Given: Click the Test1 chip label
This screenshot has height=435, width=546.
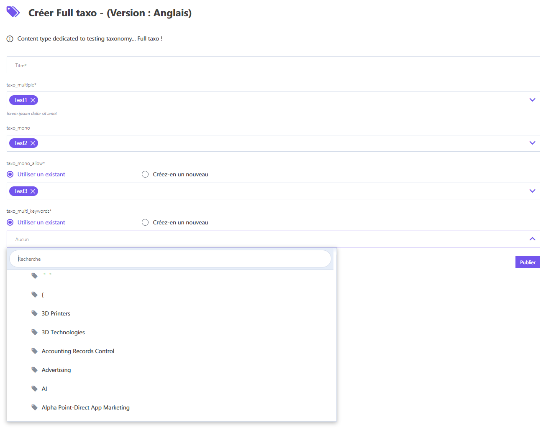Looking at the screenshot, I should (21, 100).
